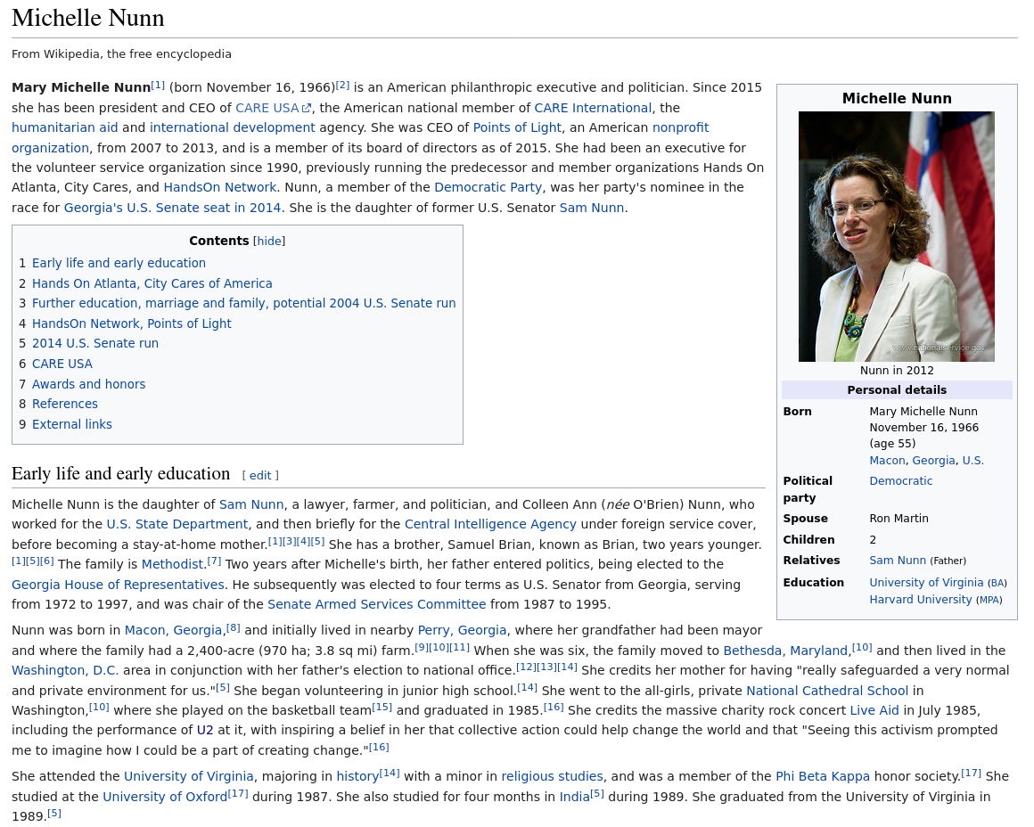Click 'Sam Nunn' in infobox Relatives row
1034x827 pixels.
click(x=898, y=561)
